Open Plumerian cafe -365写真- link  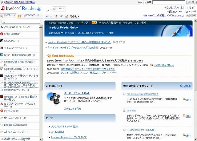coord(141,130)
